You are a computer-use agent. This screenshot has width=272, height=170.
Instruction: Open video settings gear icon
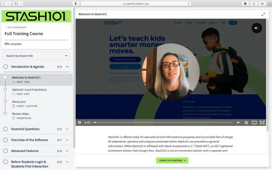coord(246,123)
